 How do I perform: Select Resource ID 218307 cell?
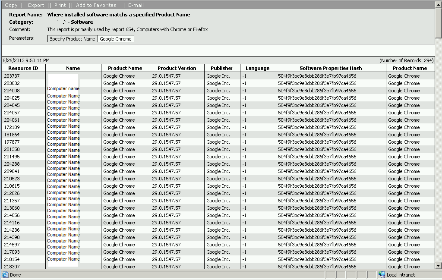(x=24, y=266)
